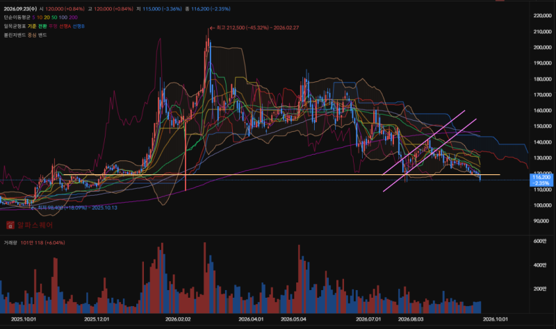Select the 밴드 Bollinger legend entry
The image size is (556, 329).
click(42, 35)
